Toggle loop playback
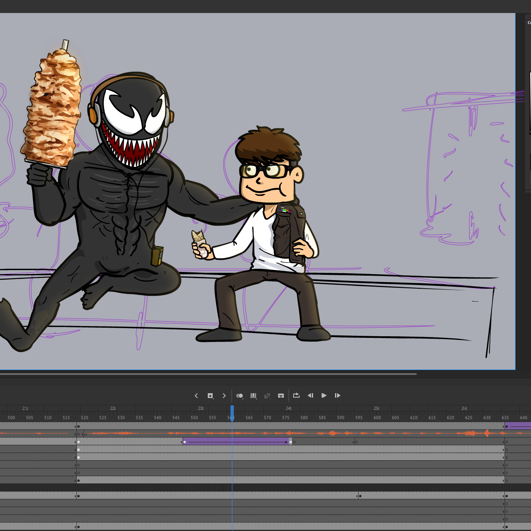 (x=296, y=395)
